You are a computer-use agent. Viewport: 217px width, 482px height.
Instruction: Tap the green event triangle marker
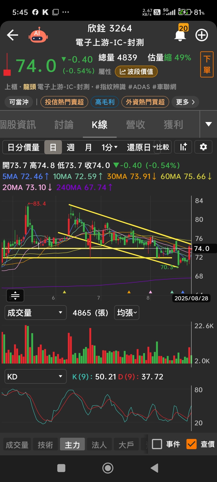[x=172, y=292]
